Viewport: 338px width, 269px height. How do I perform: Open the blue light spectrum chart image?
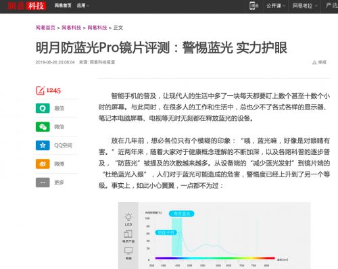[214, 235]
